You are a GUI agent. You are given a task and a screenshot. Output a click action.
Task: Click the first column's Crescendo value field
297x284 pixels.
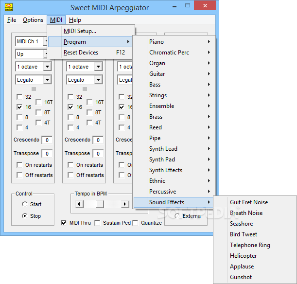click(47, 140)
